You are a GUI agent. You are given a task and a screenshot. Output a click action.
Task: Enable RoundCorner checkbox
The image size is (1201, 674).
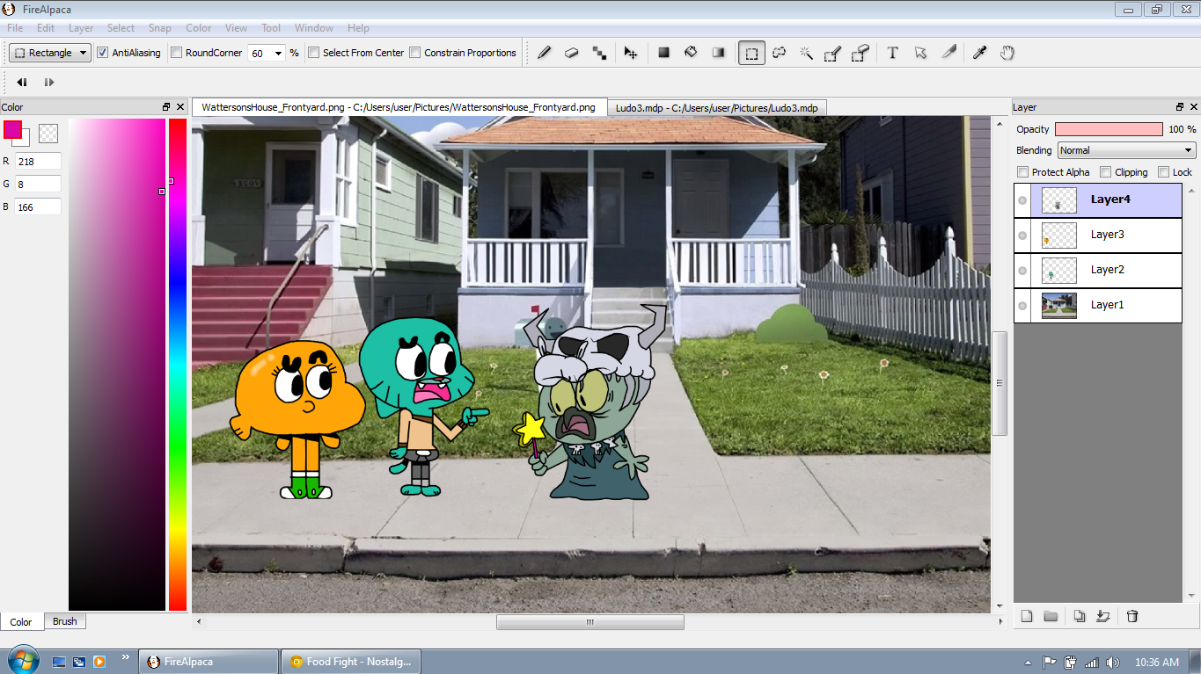point(176,53)
